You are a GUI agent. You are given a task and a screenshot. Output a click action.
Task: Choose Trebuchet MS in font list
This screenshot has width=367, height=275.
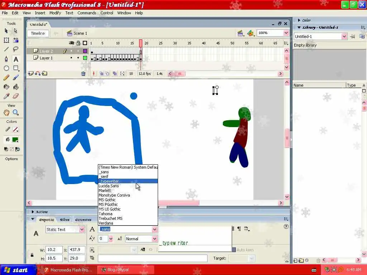128,218
